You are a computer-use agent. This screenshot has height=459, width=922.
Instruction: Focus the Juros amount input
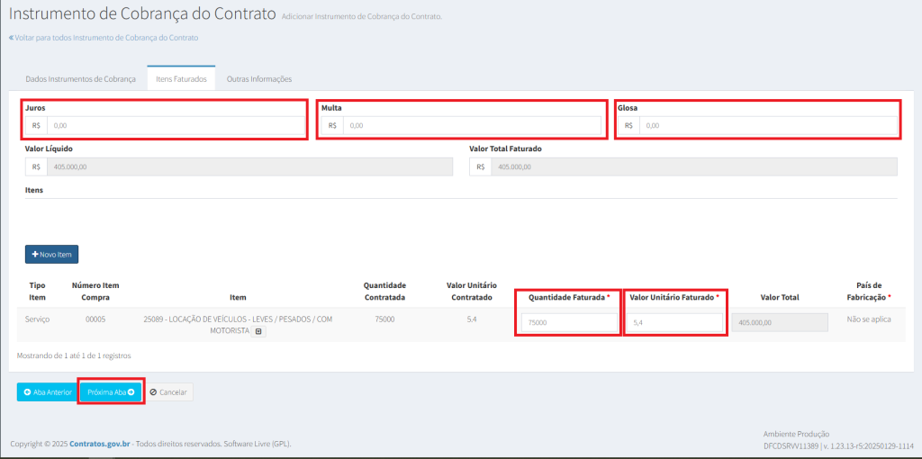(176, 126)
